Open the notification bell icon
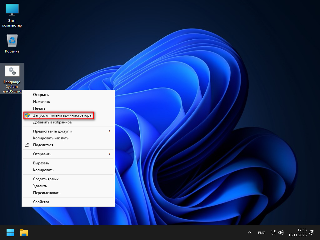Viewport: 320px width, 240px height. pyautogui.click(x=312, y=232)
